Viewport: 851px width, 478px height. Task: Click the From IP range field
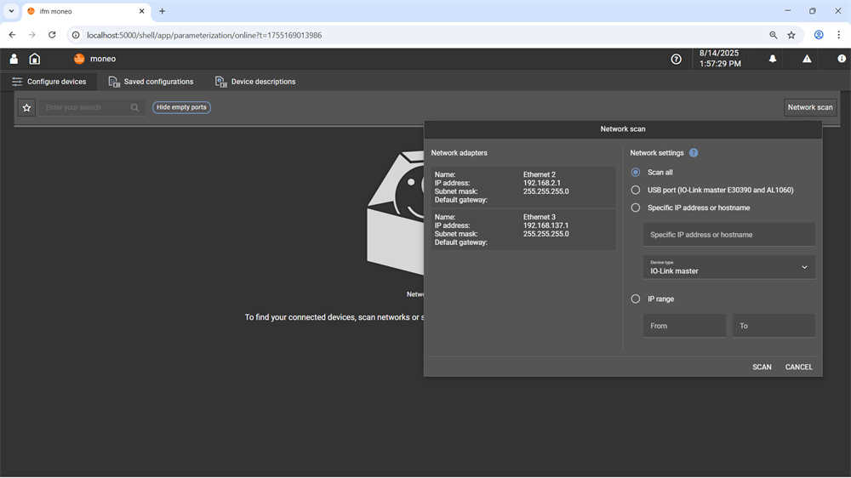[684, 326]
